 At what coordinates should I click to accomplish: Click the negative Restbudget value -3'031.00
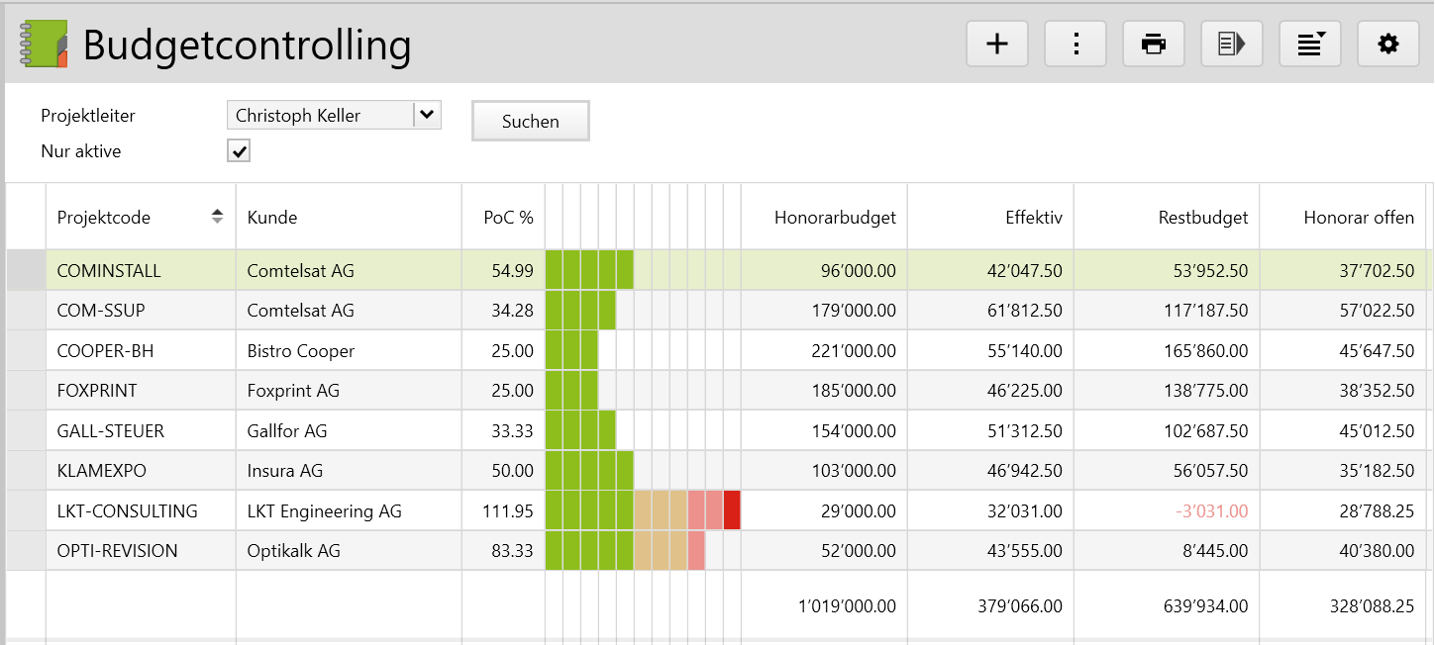1211,511
